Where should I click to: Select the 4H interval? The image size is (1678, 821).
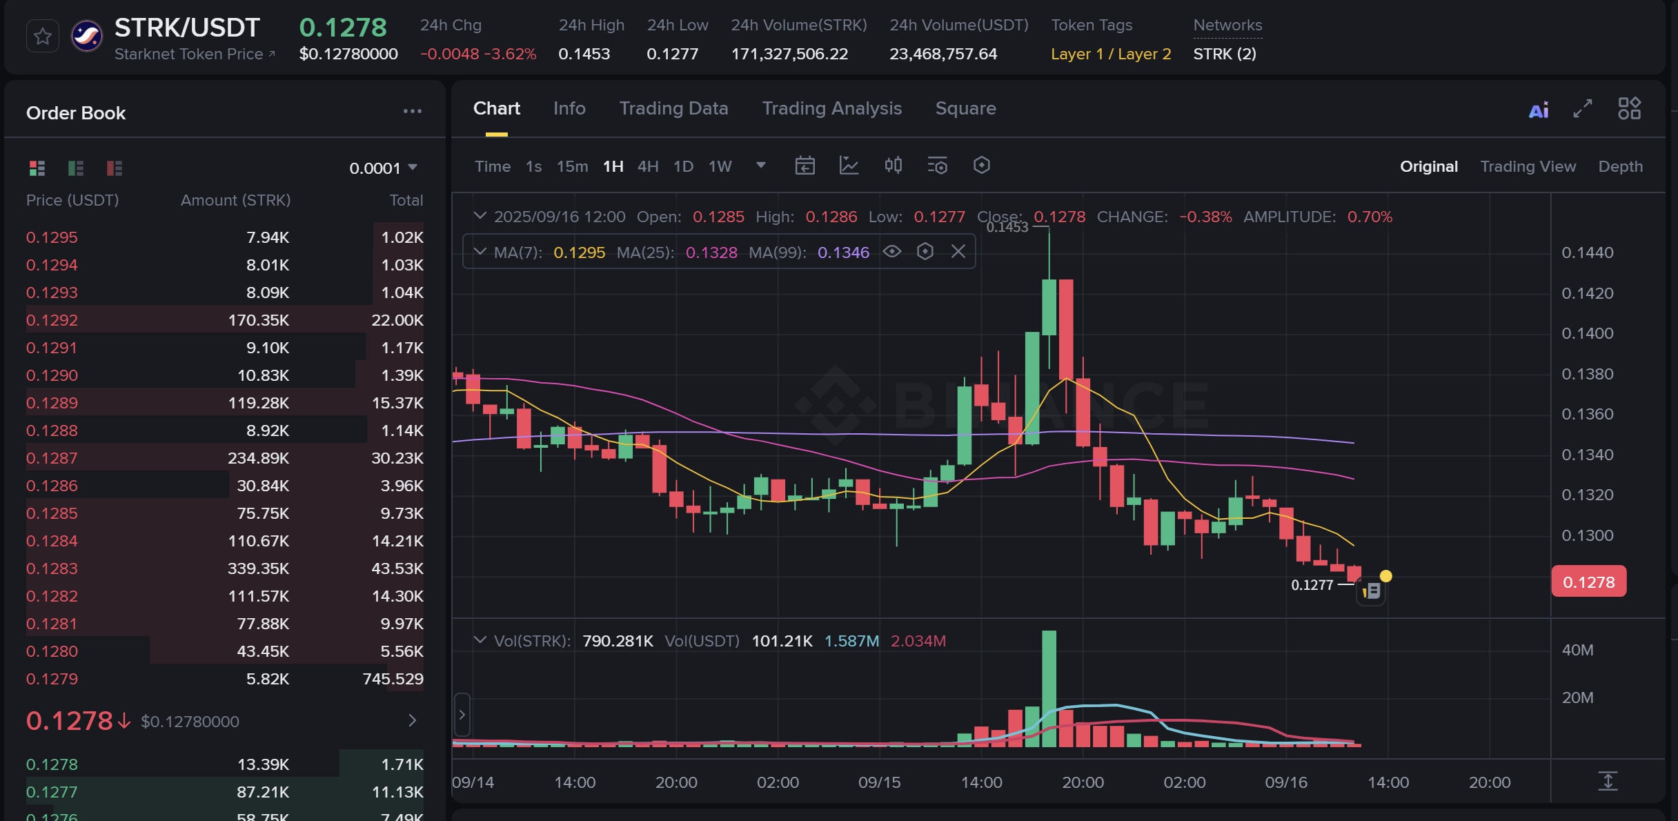coord(648,166)
